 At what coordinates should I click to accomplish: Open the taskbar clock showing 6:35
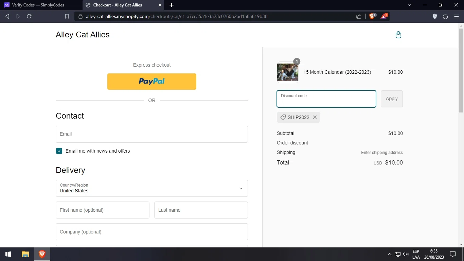[434, 254]
